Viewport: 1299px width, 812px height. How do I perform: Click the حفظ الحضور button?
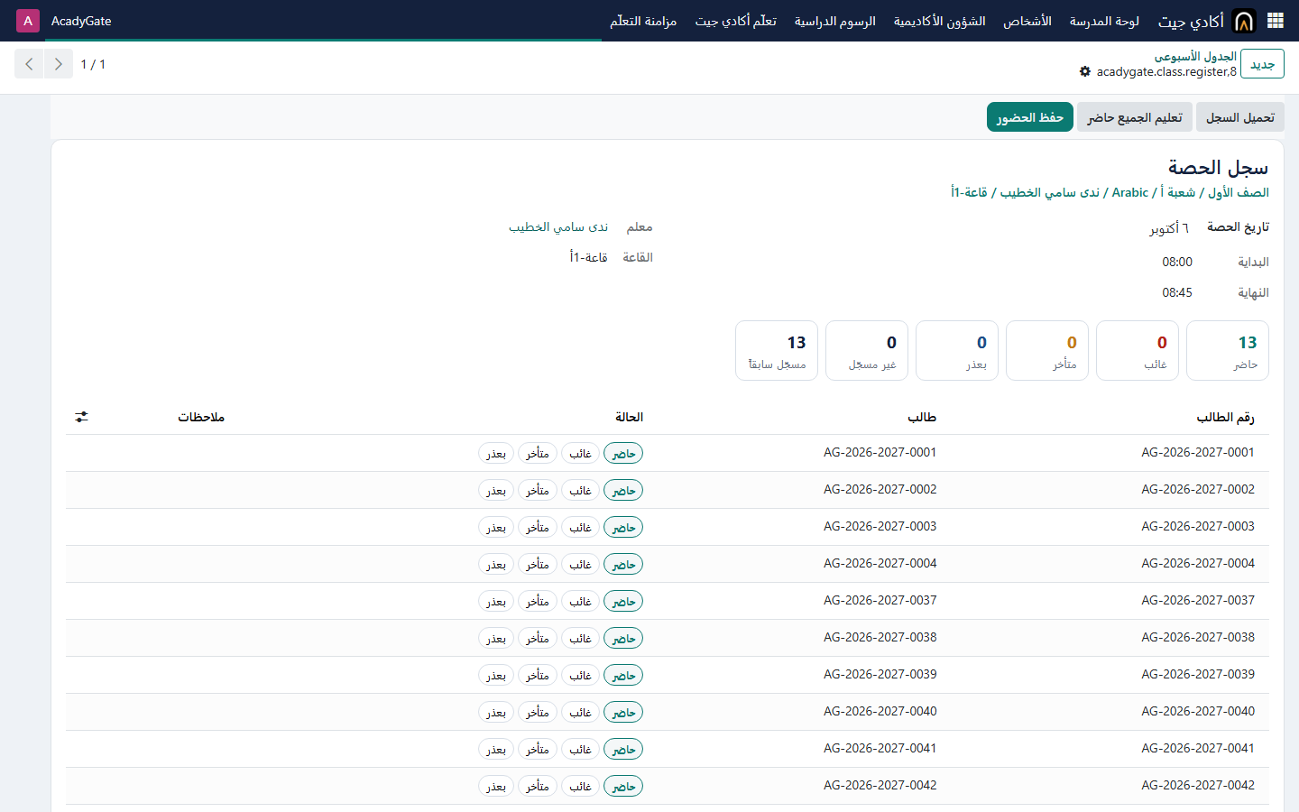[1030, 117]
